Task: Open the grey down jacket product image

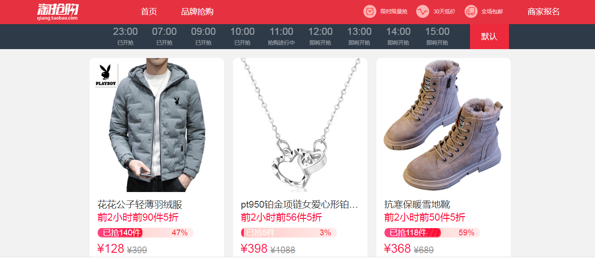Action: click(157, 125)
